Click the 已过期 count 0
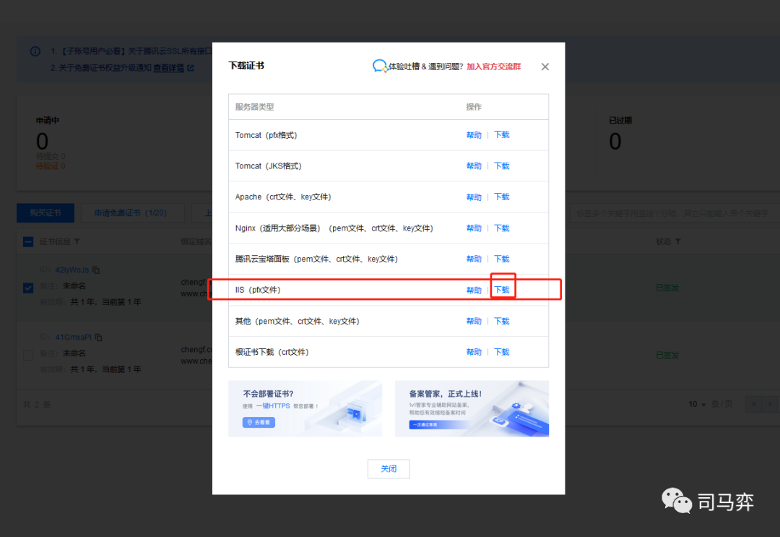Viewport: 780px width, 537px height. tap(615, 142)
